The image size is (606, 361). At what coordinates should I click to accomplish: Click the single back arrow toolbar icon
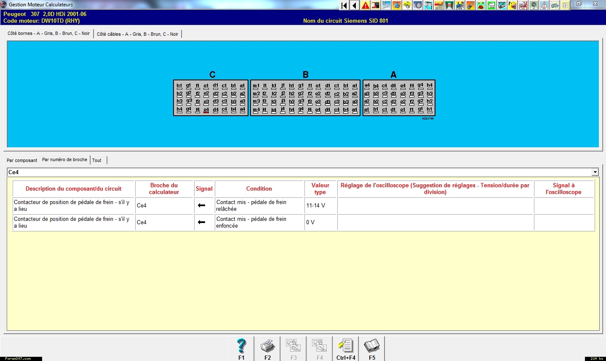point(355,5)
